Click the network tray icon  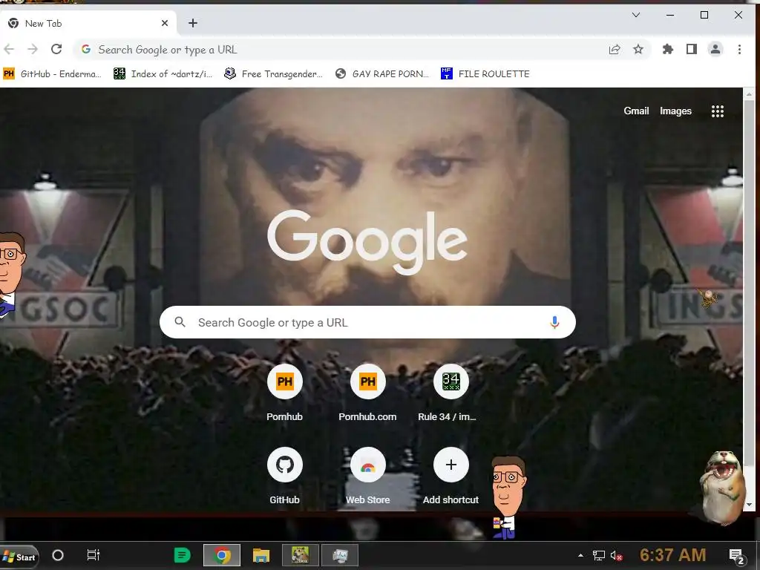599,556
